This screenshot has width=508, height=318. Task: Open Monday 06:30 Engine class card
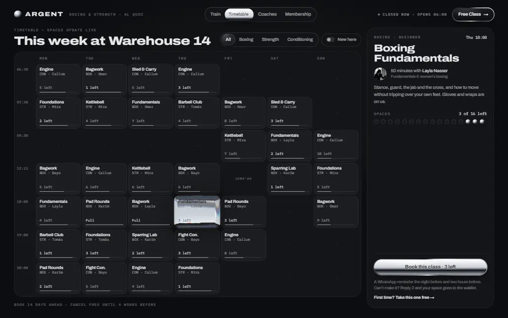(x=58, y=79)
